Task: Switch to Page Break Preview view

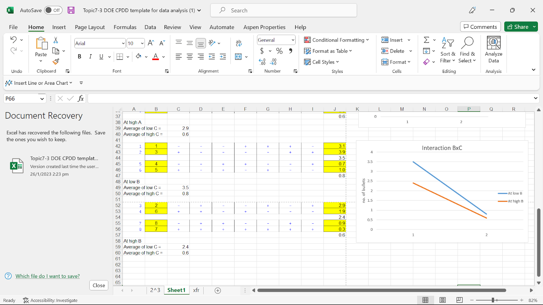Action: click(x=459, y=300)
